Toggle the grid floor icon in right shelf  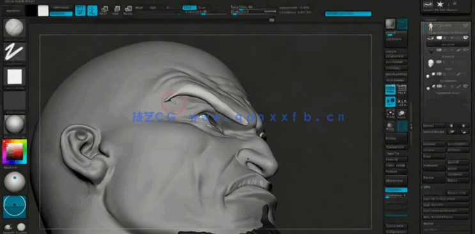tap(402, 89)
